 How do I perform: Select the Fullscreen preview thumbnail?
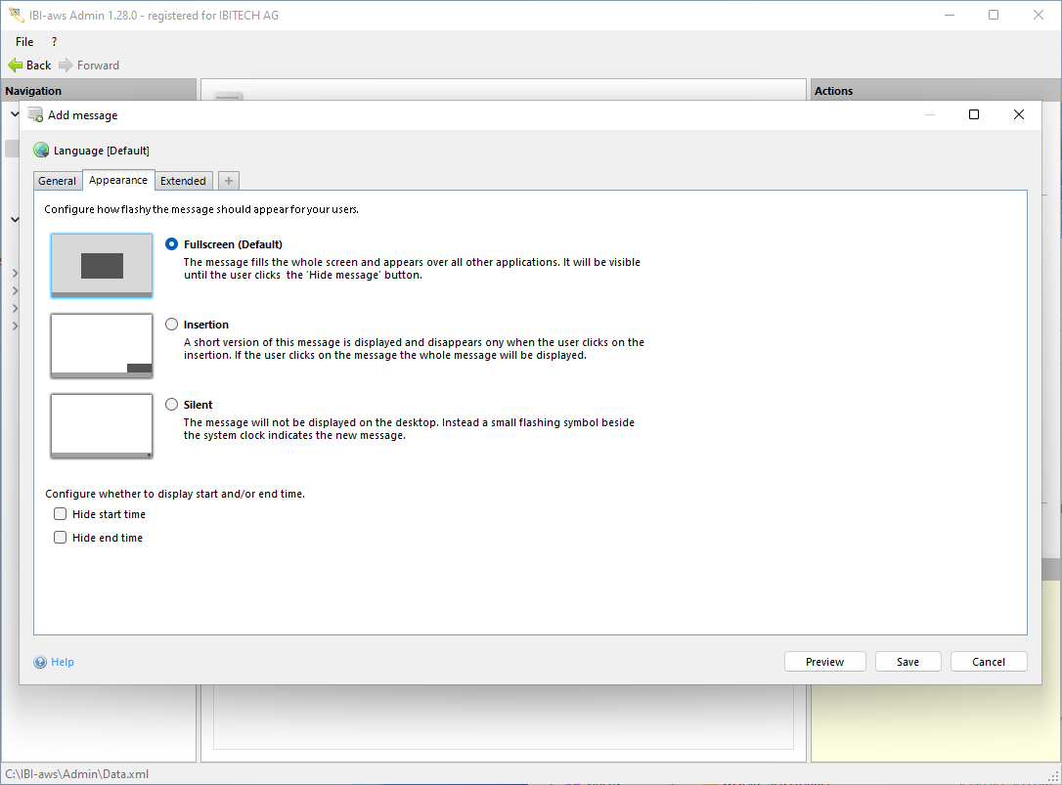(102, 265)
